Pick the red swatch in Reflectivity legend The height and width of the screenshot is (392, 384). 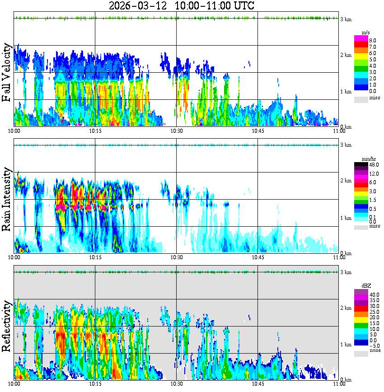361,308
